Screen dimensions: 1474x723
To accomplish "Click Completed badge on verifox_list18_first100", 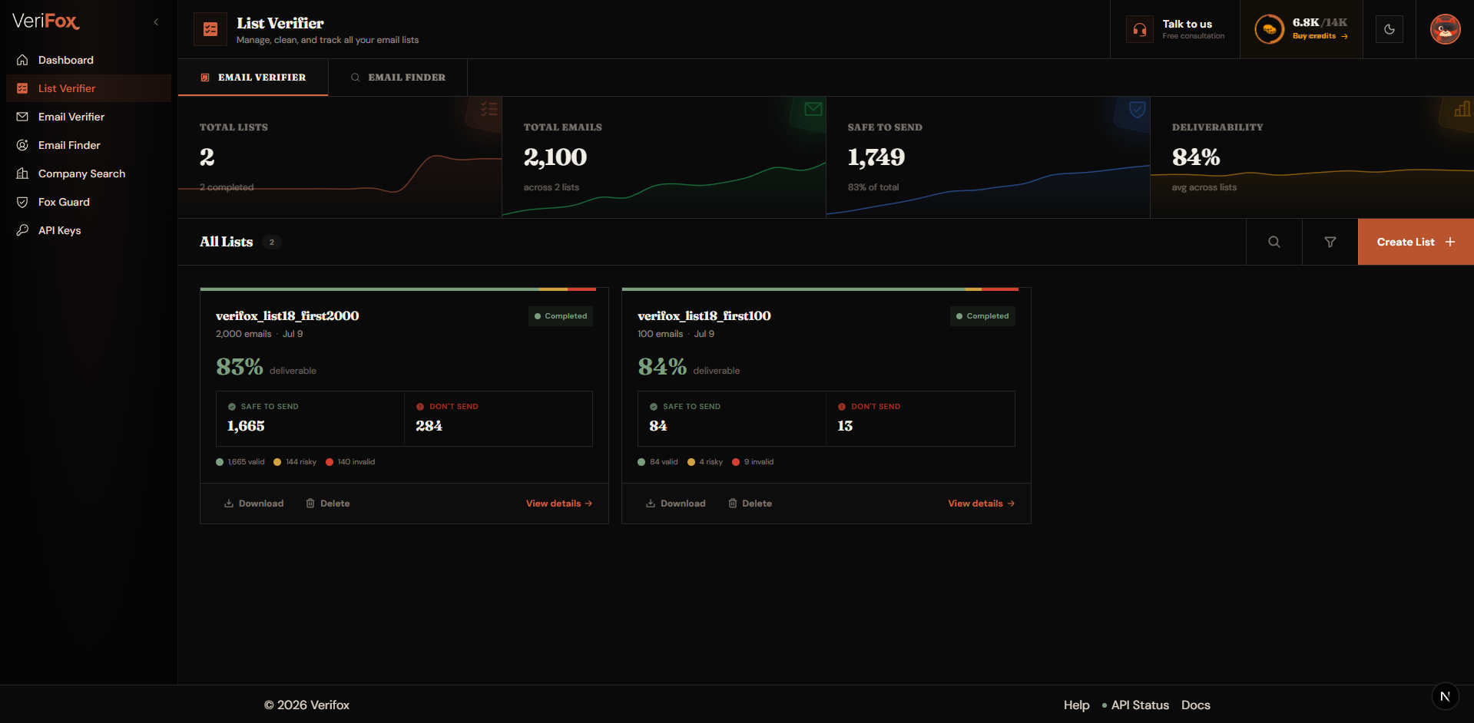I will click(982, 316).
